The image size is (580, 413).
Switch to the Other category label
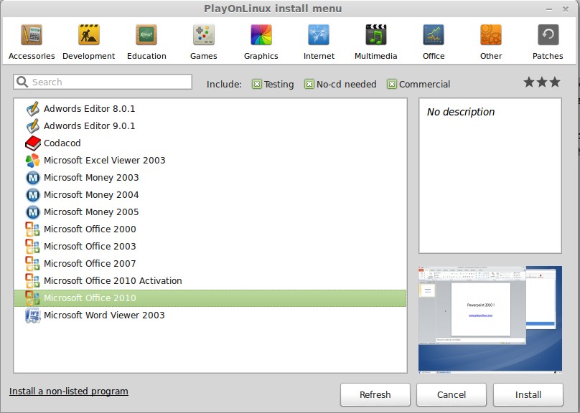coord(491,56)
